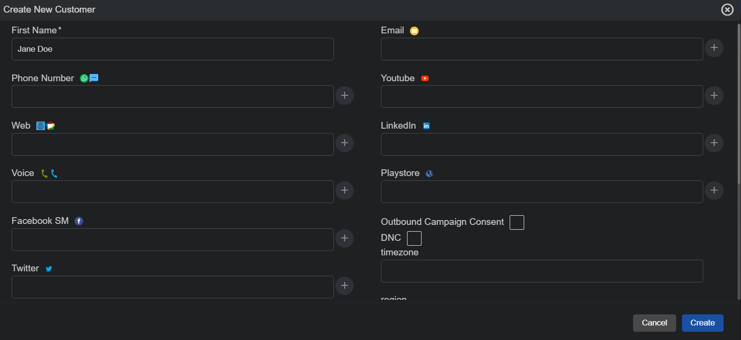741x340 pixels.
Task: Click the Create button
Action: [x=703, y=323]
